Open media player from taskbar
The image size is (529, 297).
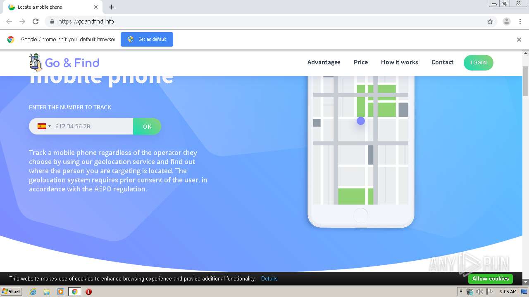click(x=61, y=292)
